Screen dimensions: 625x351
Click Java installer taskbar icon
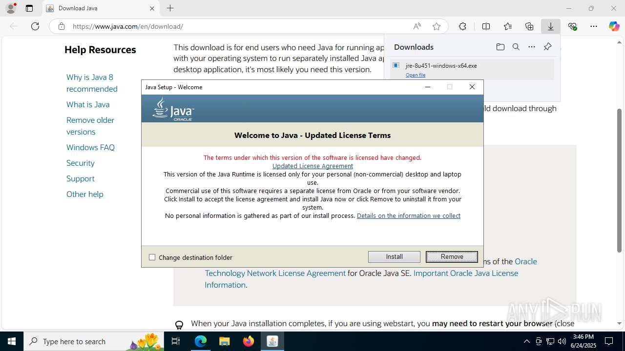coord(272,341)
